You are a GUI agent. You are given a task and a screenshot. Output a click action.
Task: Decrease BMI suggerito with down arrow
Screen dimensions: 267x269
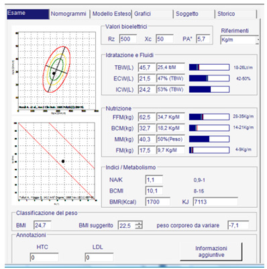click(139, 227)
